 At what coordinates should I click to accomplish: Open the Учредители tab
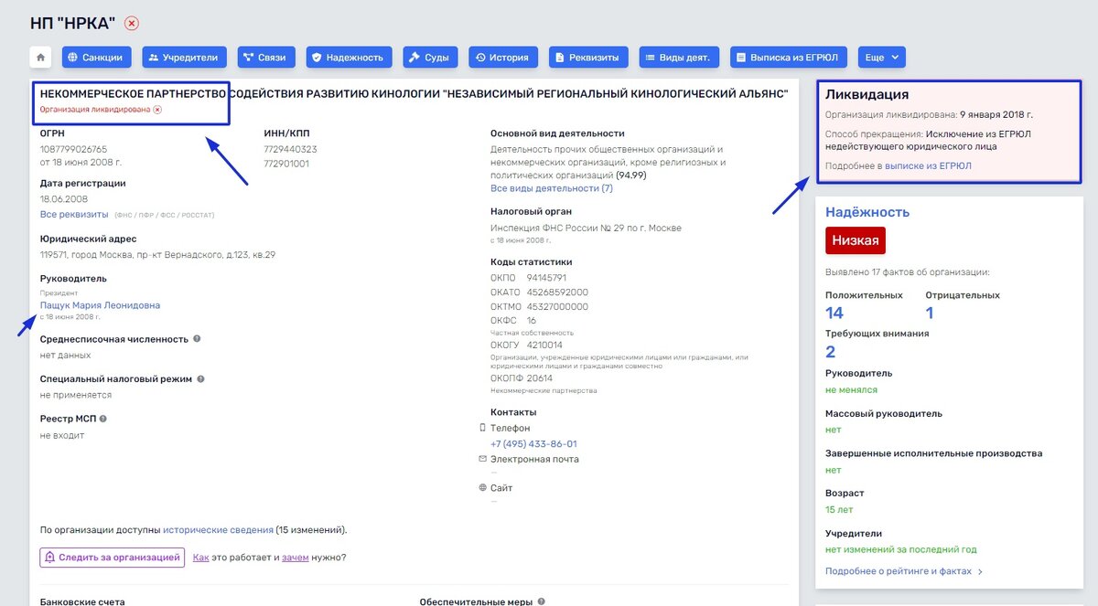tap(184, 57)
